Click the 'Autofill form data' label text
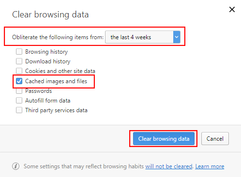Viewport: 241px width, 177px height. coord(48,101)
